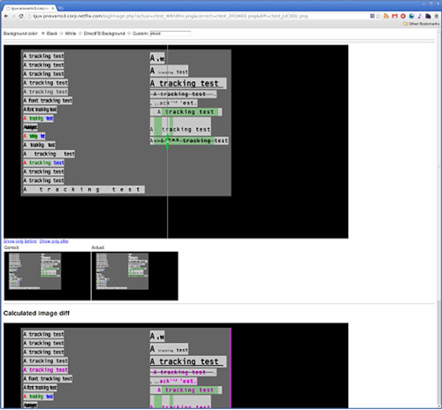
Task: Select the White background radio button
Action: [x=62, y=34]
